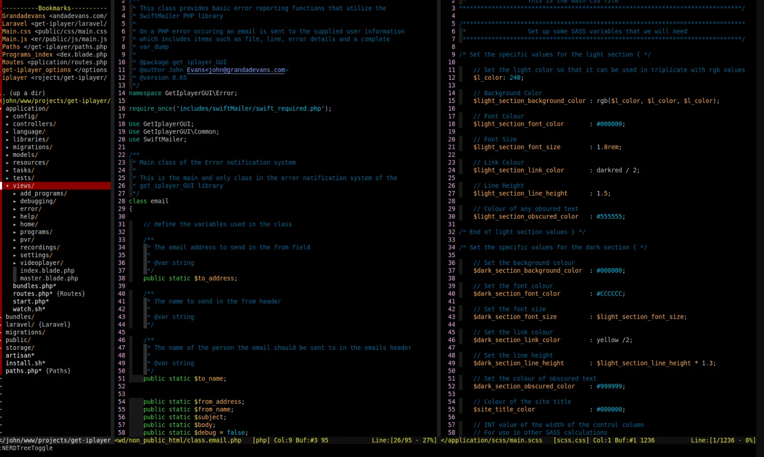The width and height of the screenshot is (764, 457).
Task: Open paths.php* {Paths} file
Action: [x=38, y=371]
